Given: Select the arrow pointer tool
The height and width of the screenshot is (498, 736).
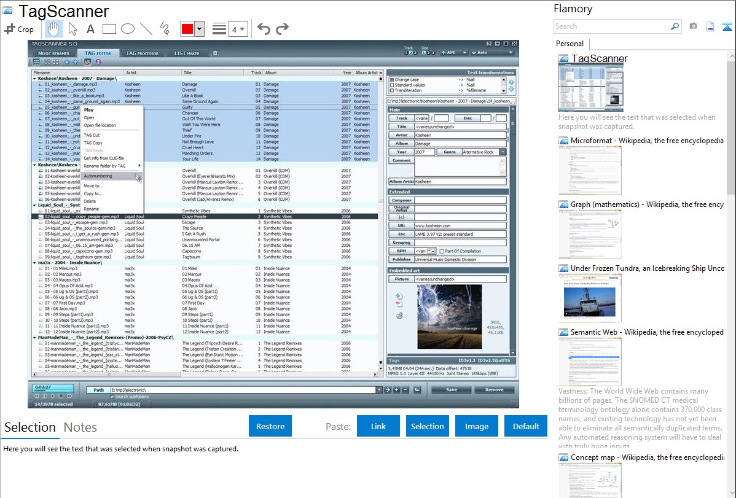Looking at the screenshot, I should 72,29.
